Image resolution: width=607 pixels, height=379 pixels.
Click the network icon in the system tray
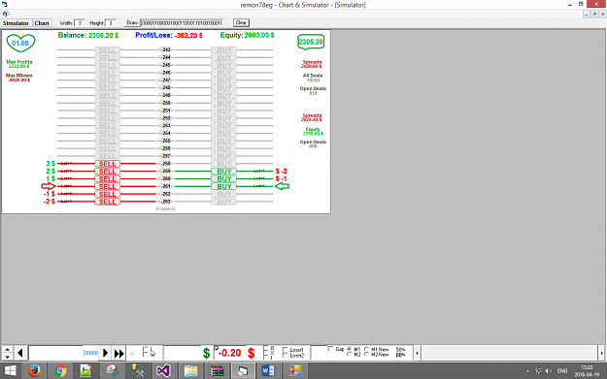(x=538, y=371)
